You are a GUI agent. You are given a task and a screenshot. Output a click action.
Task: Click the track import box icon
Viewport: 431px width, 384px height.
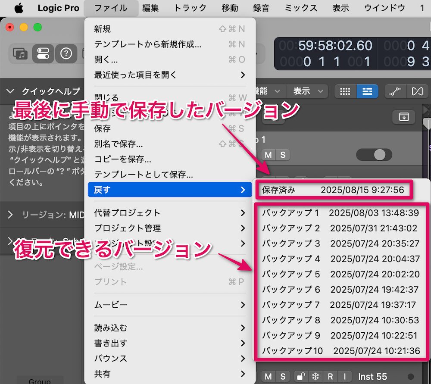pos(404,117)
